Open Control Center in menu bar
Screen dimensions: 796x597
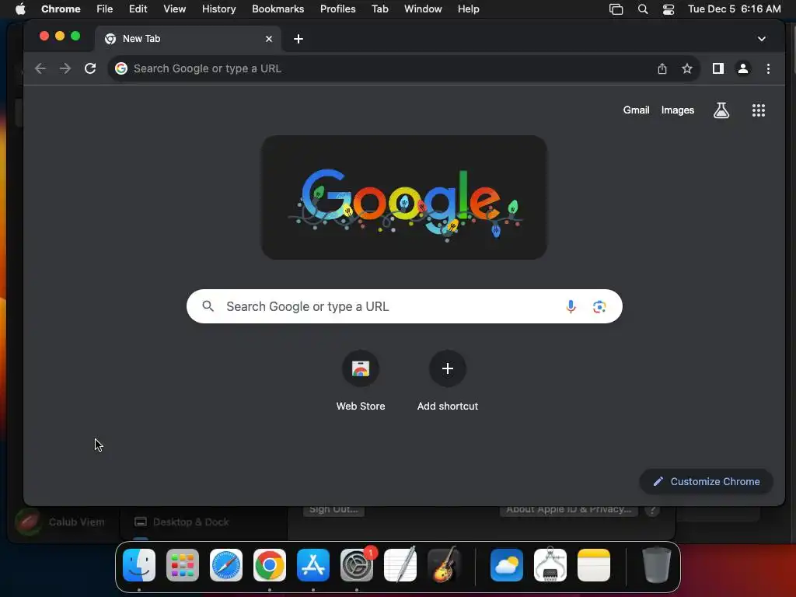[669, 9]
